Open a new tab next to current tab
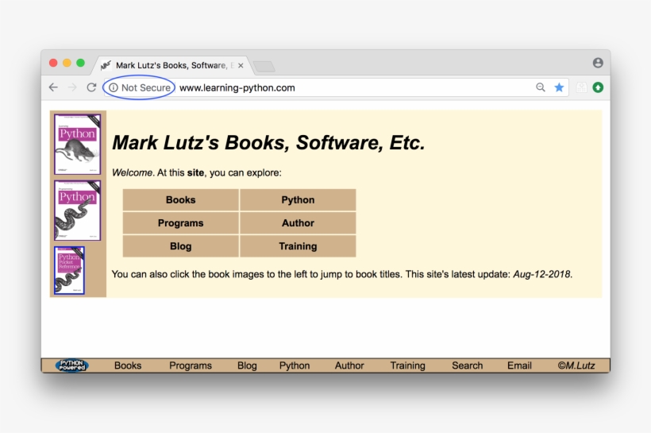 pos(264,66)
